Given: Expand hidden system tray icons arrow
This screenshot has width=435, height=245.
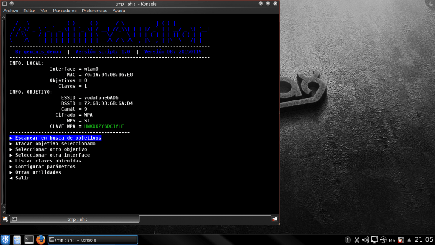Looking at the screenshot, I should (x=409, y=240).
